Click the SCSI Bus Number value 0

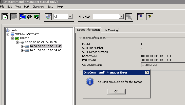click(141, 48)
